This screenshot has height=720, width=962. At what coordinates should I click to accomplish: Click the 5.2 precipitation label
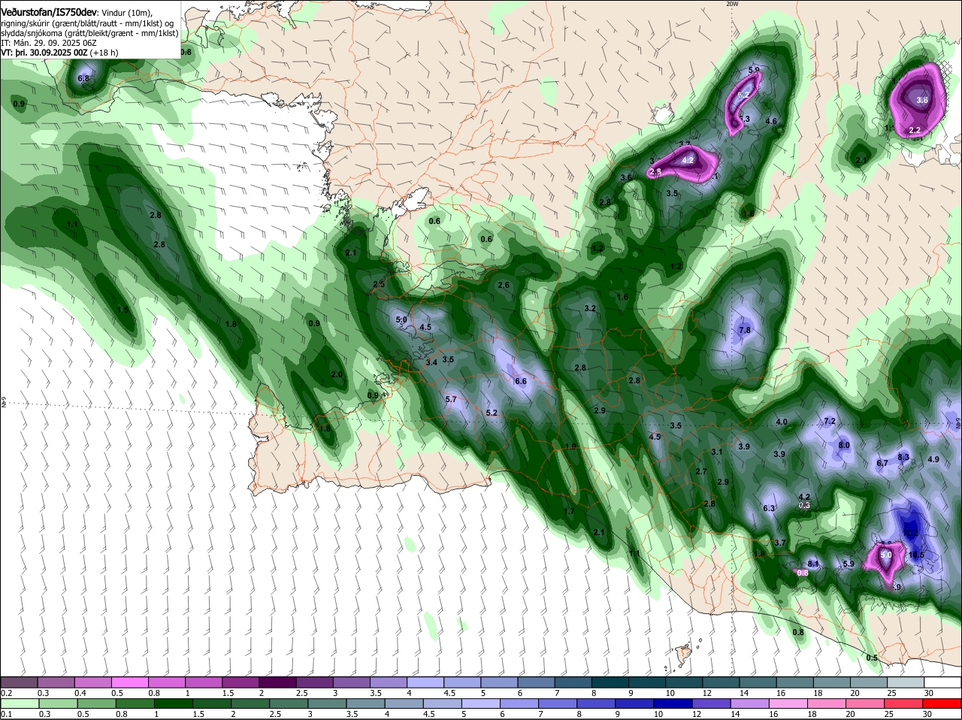[492, 413]
